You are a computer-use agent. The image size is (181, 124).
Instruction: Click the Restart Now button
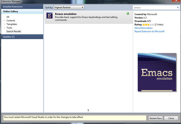156,118
